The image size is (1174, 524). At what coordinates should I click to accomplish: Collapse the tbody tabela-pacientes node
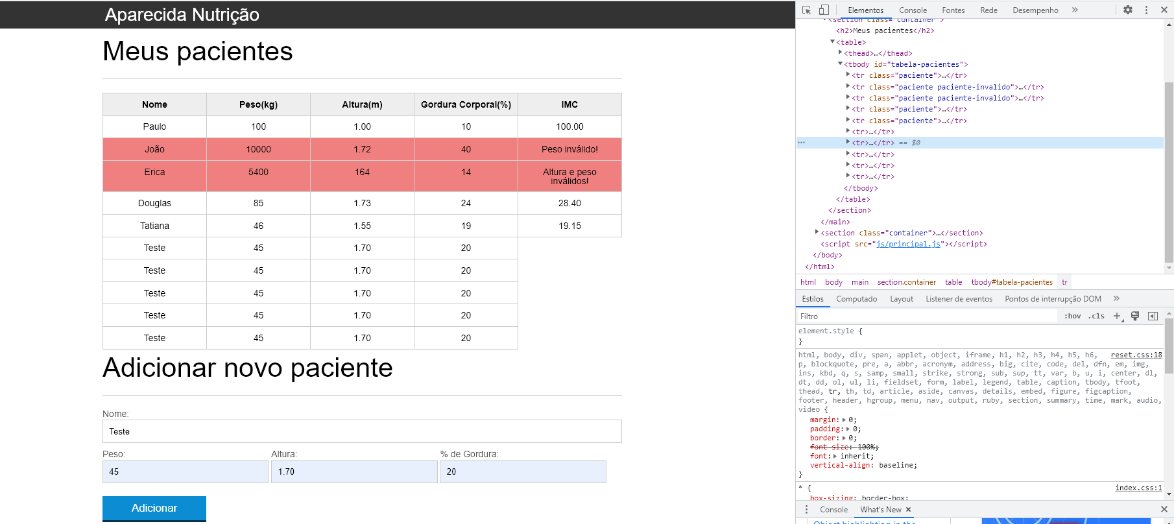click(x=841, y=64)
